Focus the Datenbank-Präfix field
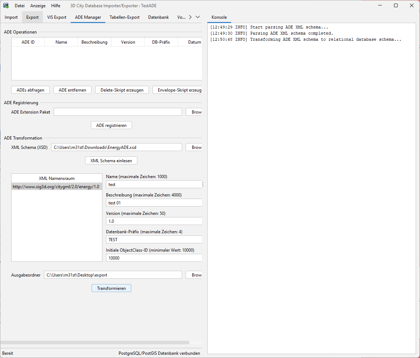The height and width of the screenshot is (358, 420). click(x=154, y=240)
